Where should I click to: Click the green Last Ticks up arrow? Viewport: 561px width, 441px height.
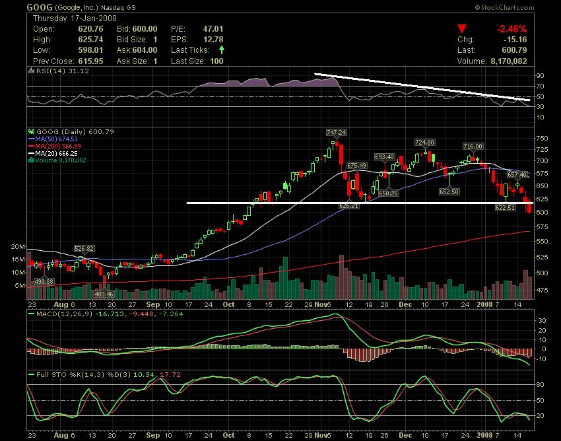coord(222,50)
